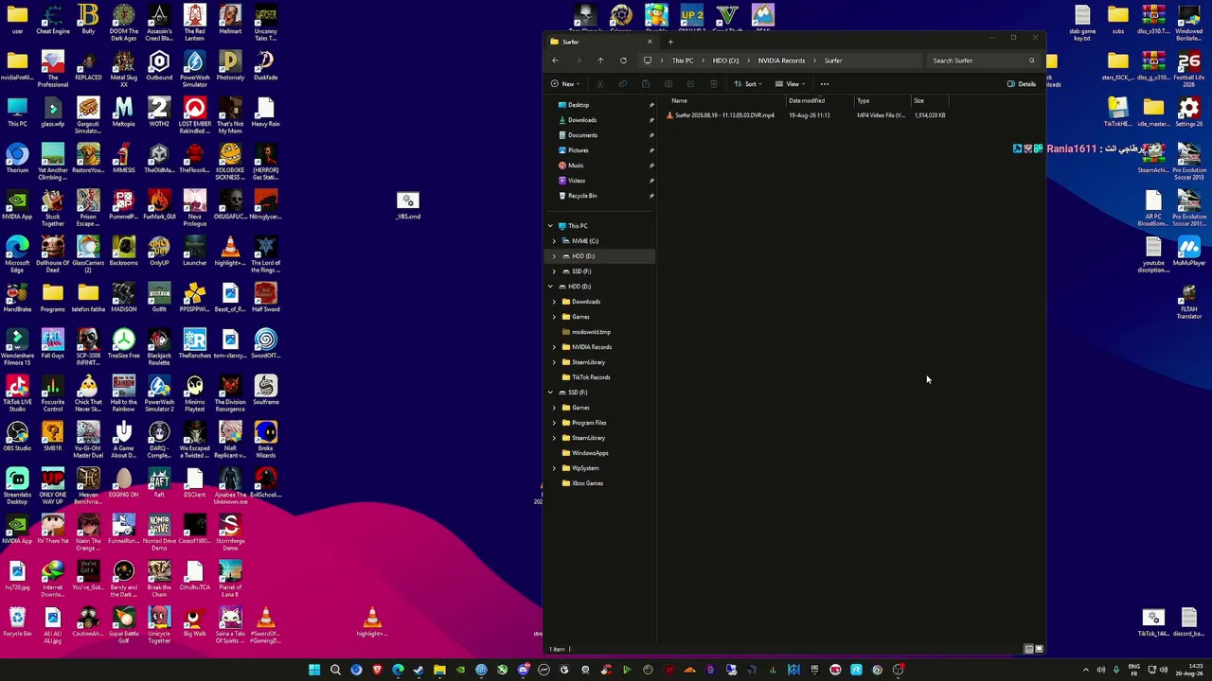The width and height of the screenshot is (1212, 681).
Task: Open Downloads in Quick access
Action: tap(582, 120)
